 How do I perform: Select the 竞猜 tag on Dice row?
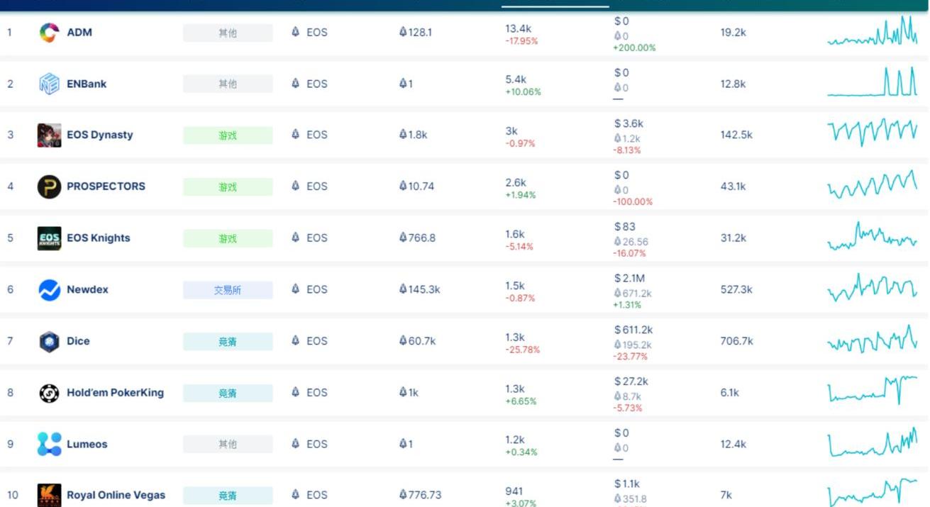(228, 342)
